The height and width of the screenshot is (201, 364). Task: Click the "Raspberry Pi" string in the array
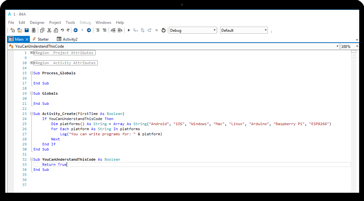click(x=289, y=124)
